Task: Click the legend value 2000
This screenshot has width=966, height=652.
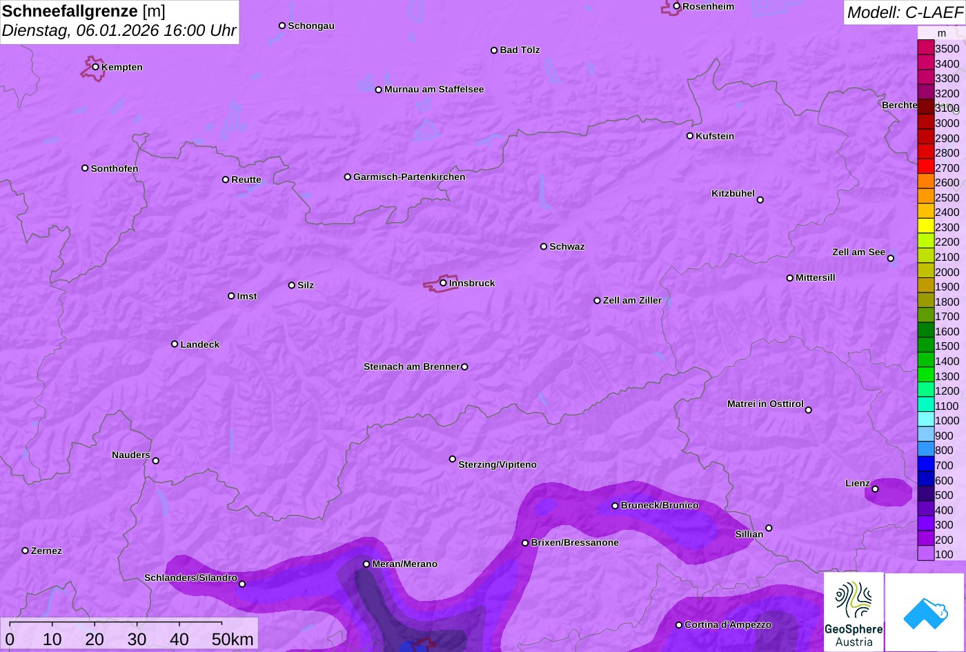Action: pyautogui.click(x=947, y=272)
